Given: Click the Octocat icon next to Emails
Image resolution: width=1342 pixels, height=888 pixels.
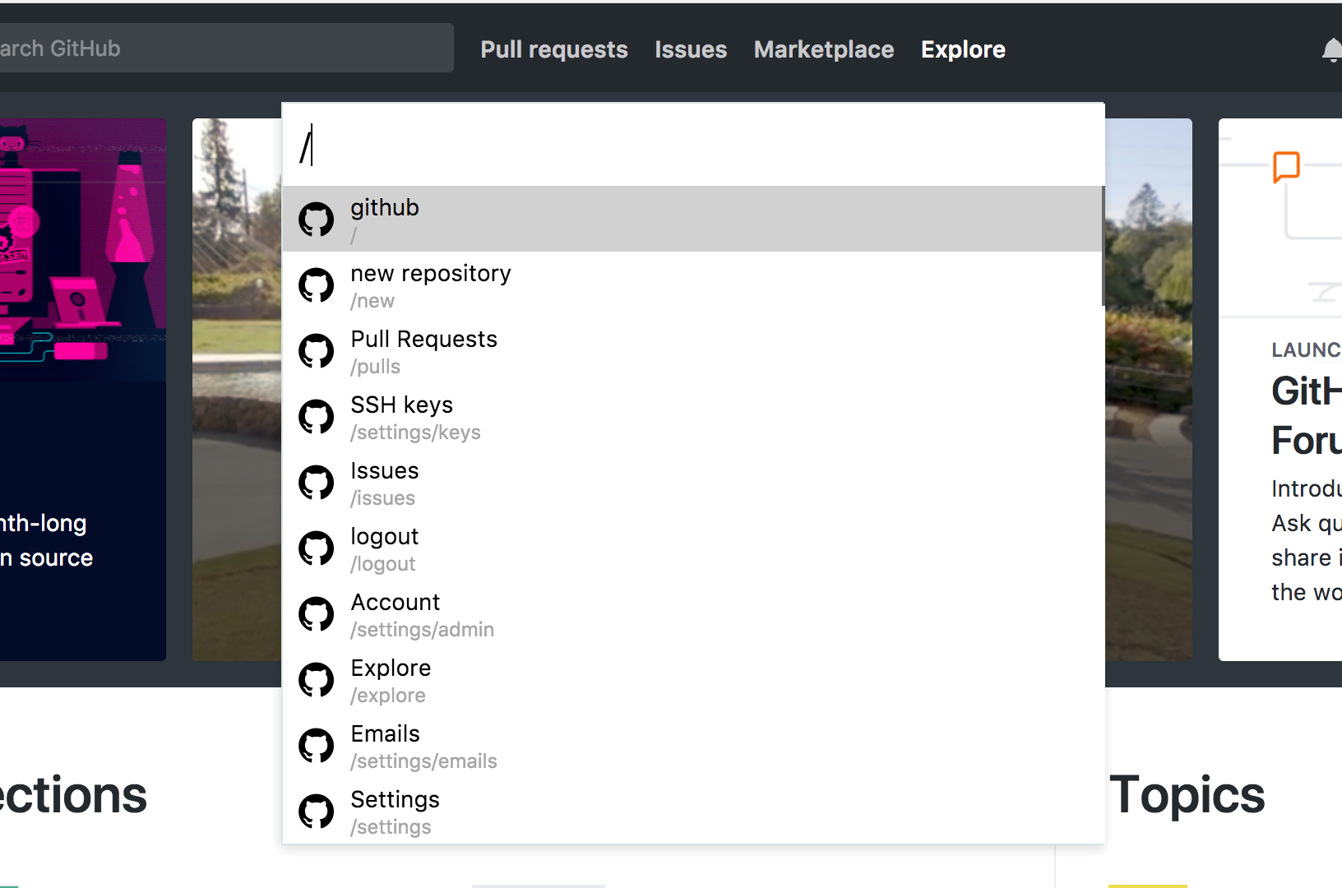Looking at the screenshot, I should (316, 746).
